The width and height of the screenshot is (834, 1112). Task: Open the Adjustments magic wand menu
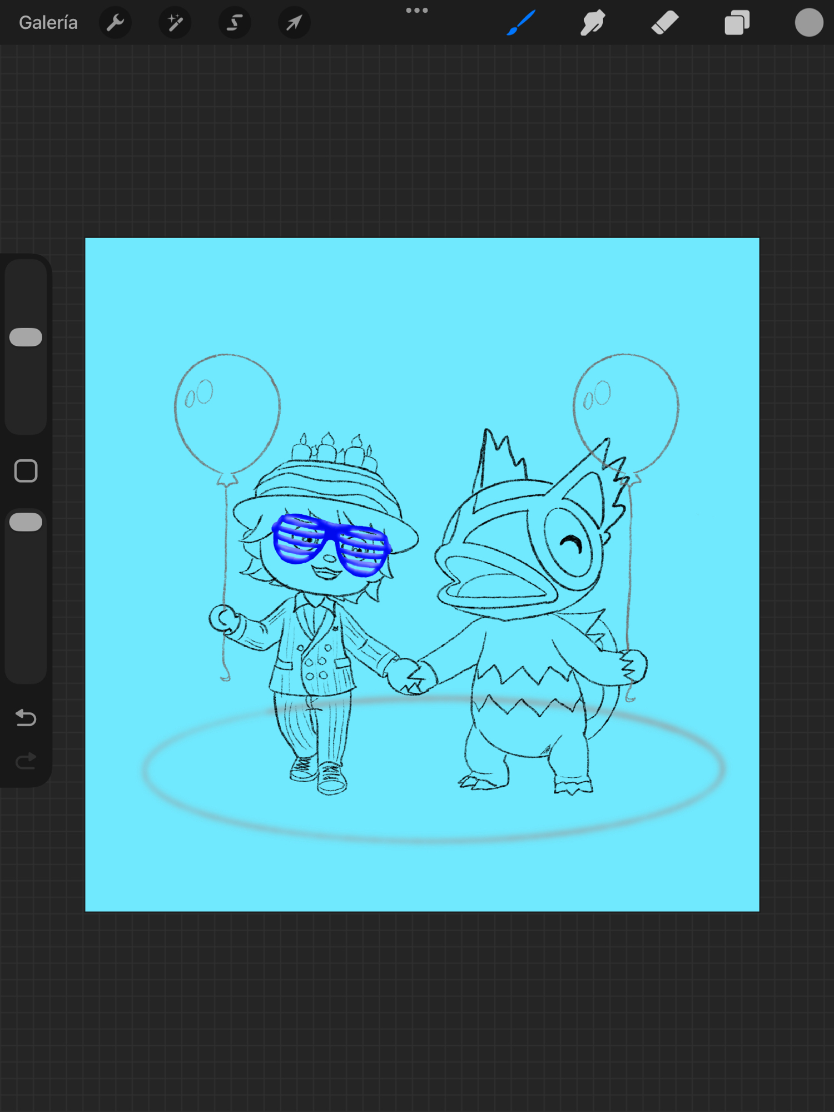tap(175, 23)
